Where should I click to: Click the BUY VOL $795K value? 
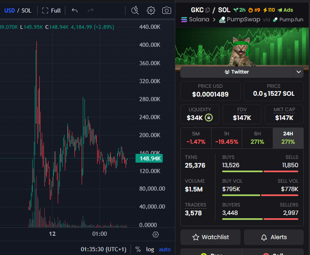tap(231, 189)
